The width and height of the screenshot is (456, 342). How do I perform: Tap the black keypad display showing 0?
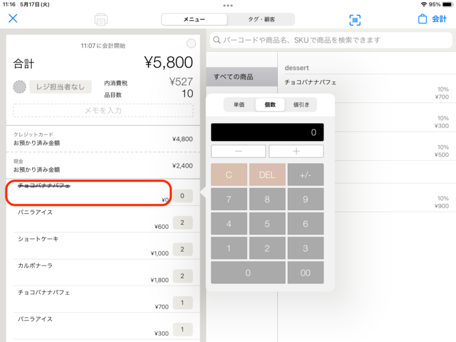tap(267, 132)
